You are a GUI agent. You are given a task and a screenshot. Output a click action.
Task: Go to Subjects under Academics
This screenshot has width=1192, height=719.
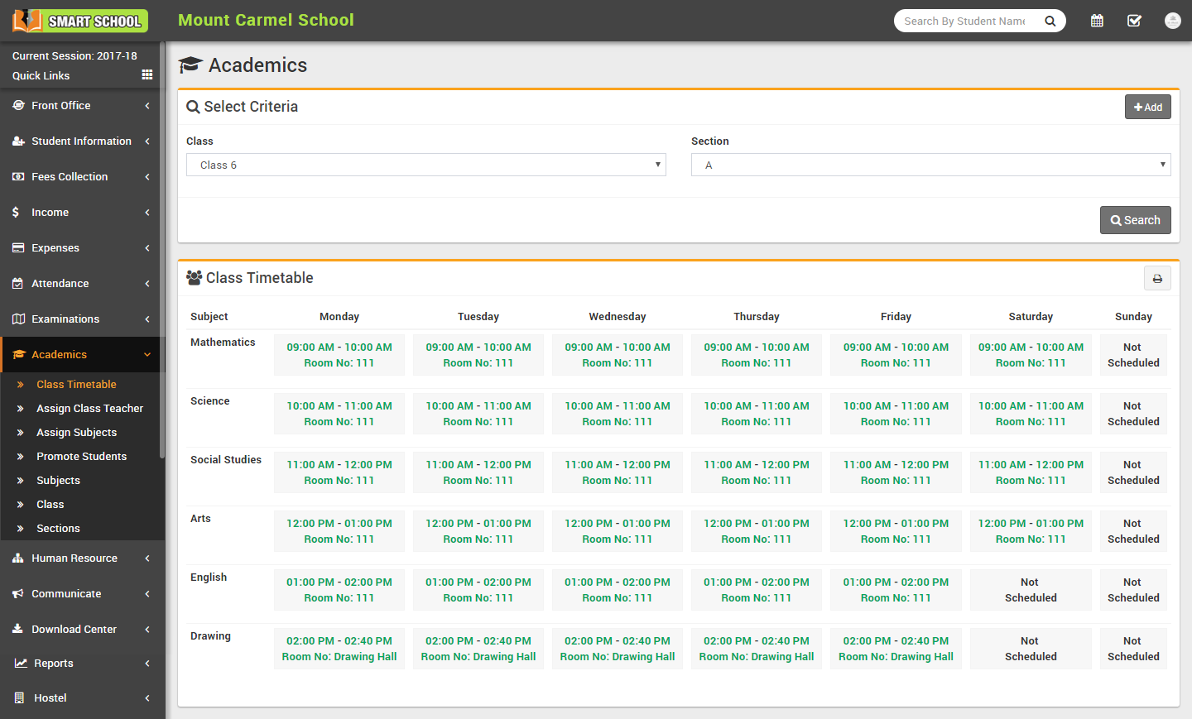(x=58, y=481)
